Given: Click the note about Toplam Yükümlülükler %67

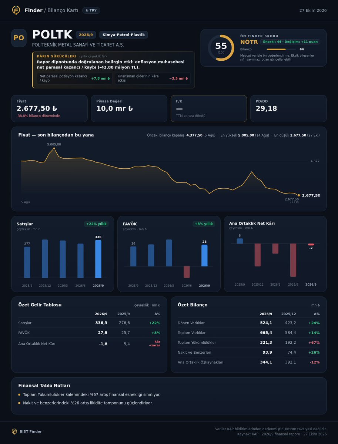Looking at the screenshot, I should [92, 394].
